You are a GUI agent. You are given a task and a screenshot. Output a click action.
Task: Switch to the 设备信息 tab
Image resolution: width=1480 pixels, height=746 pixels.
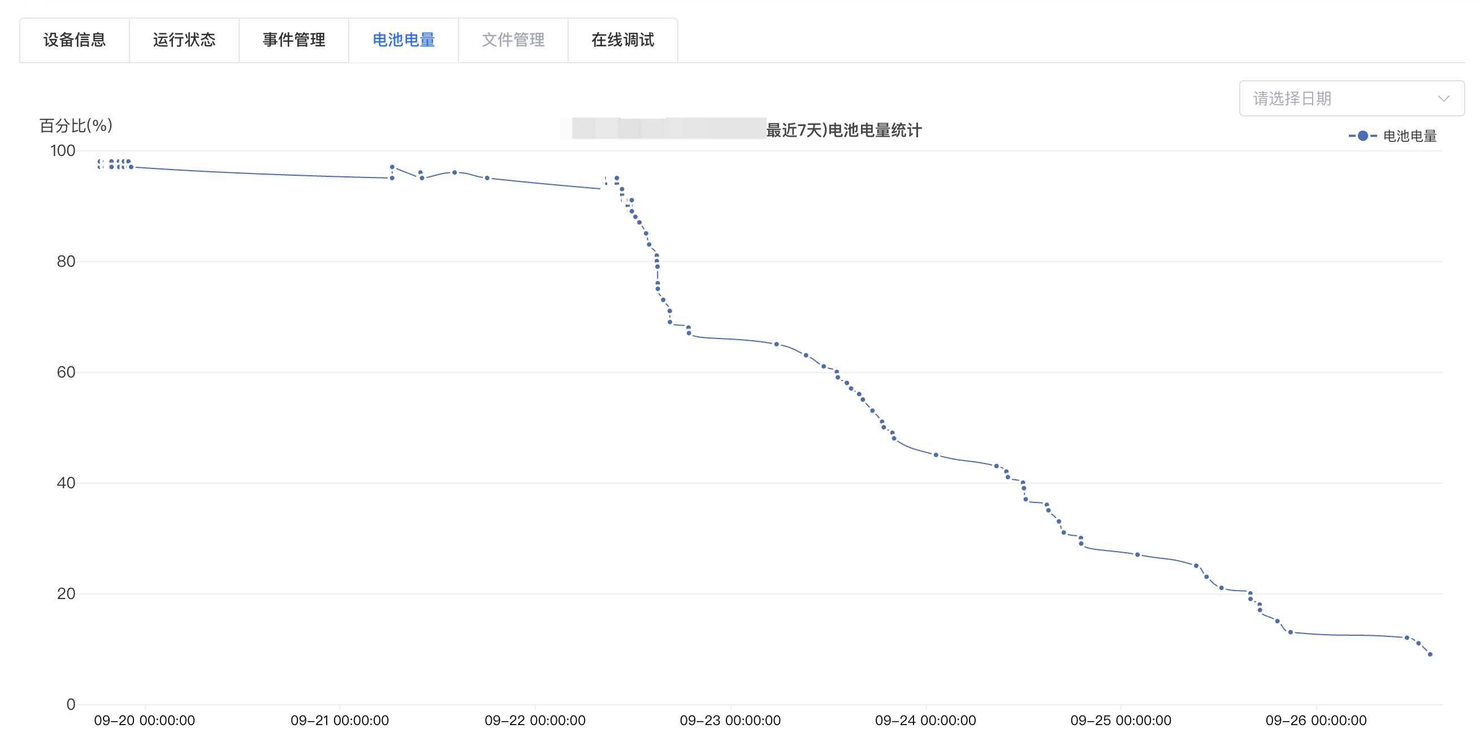75,40
